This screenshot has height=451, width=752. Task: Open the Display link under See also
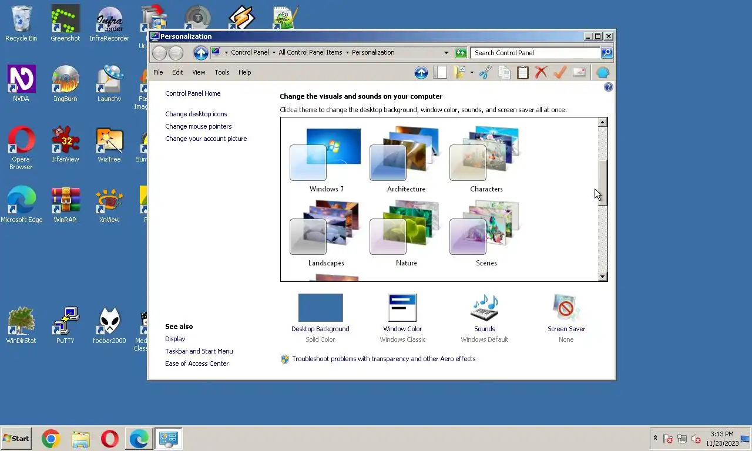pyautogui.click(x=175, y=339)
